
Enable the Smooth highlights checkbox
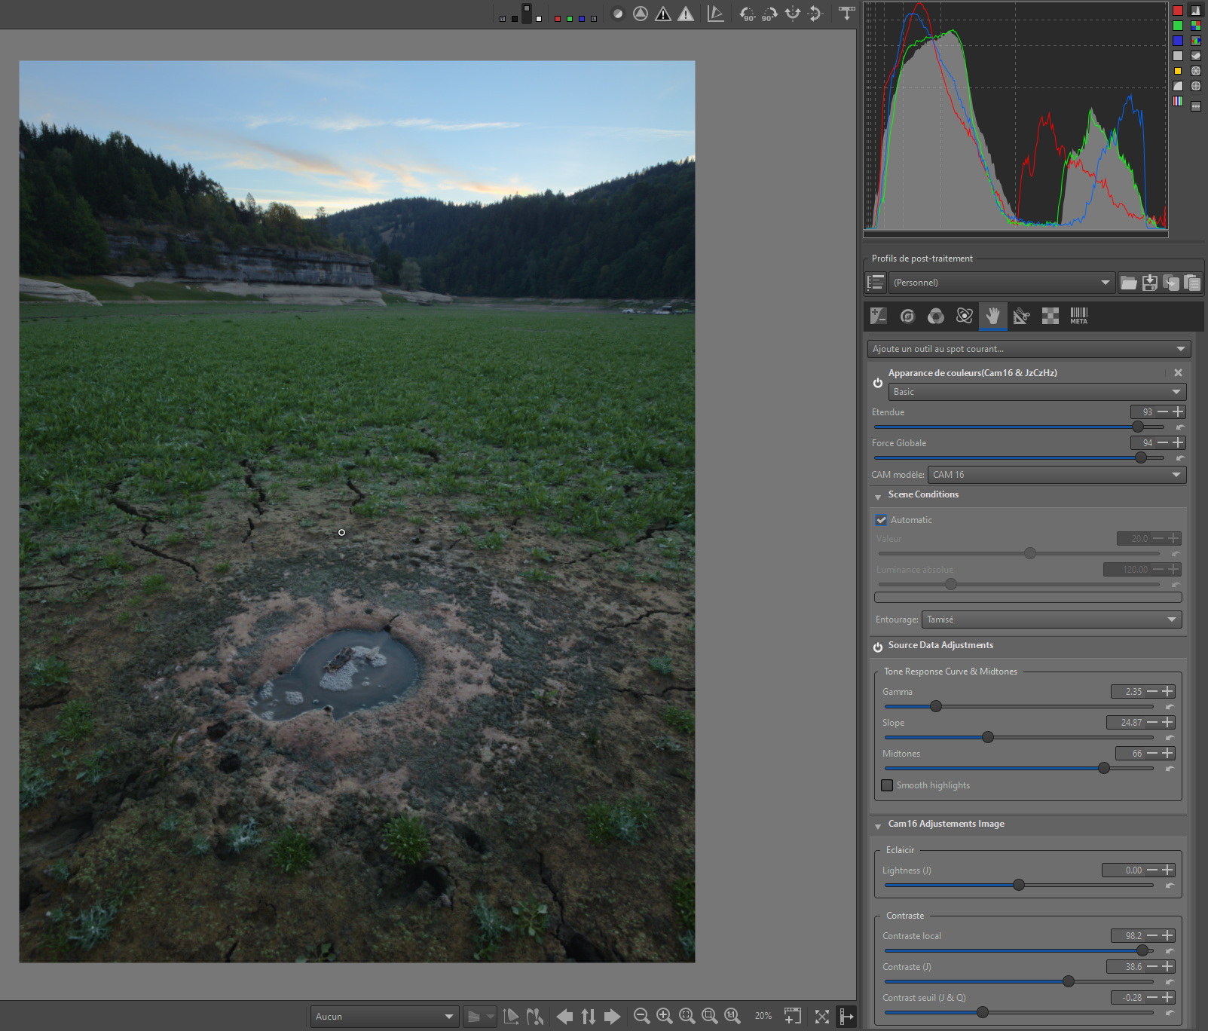click(x=887, y=785)
